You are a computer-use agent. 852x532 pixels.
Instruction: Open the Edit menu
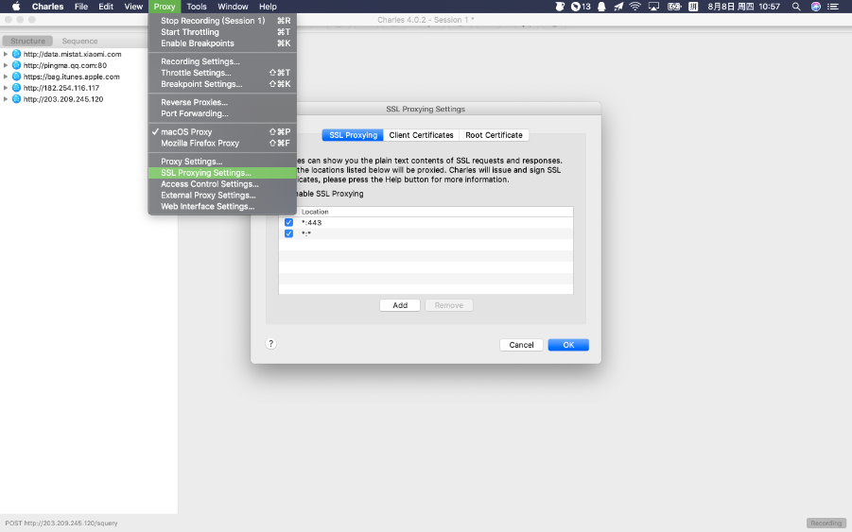[106, 7]
